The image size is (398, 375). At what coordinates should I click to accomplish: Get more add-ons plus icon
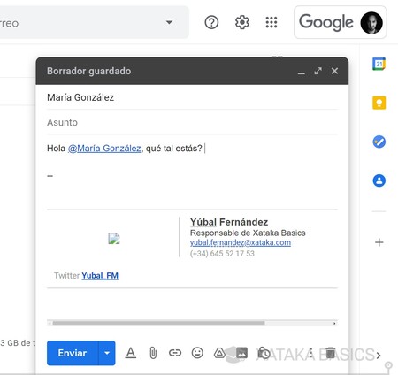pyautogui.click(x=379, y=242)
